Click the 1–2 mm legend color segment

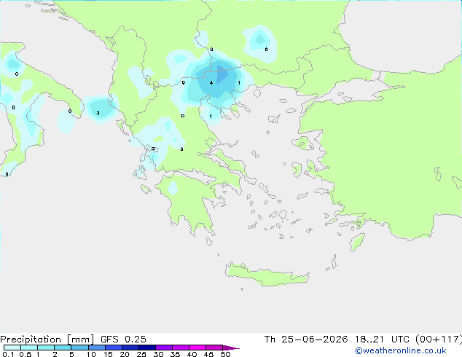[x=46, y=348]
